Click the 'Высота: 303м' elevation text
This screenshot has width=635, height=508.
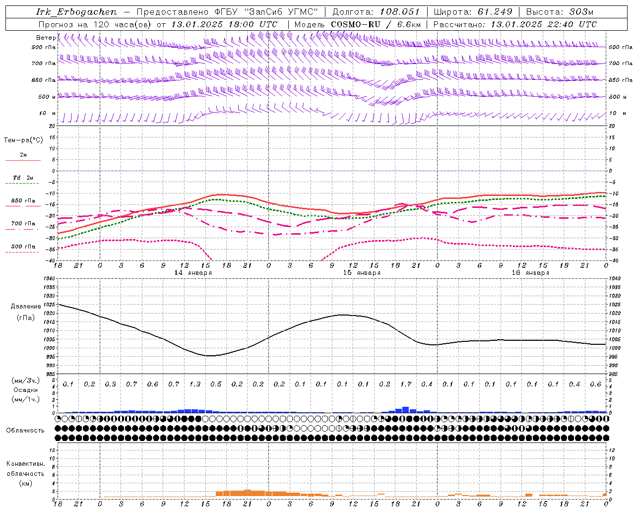(560, 12)
